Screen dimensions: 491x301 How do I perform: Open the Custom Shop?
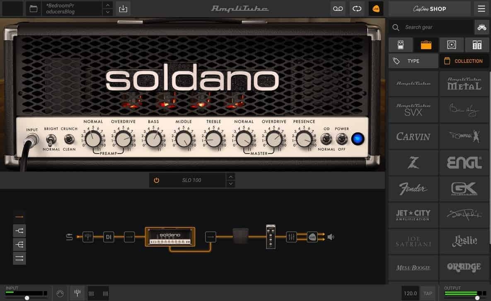(x=429, y=9)
